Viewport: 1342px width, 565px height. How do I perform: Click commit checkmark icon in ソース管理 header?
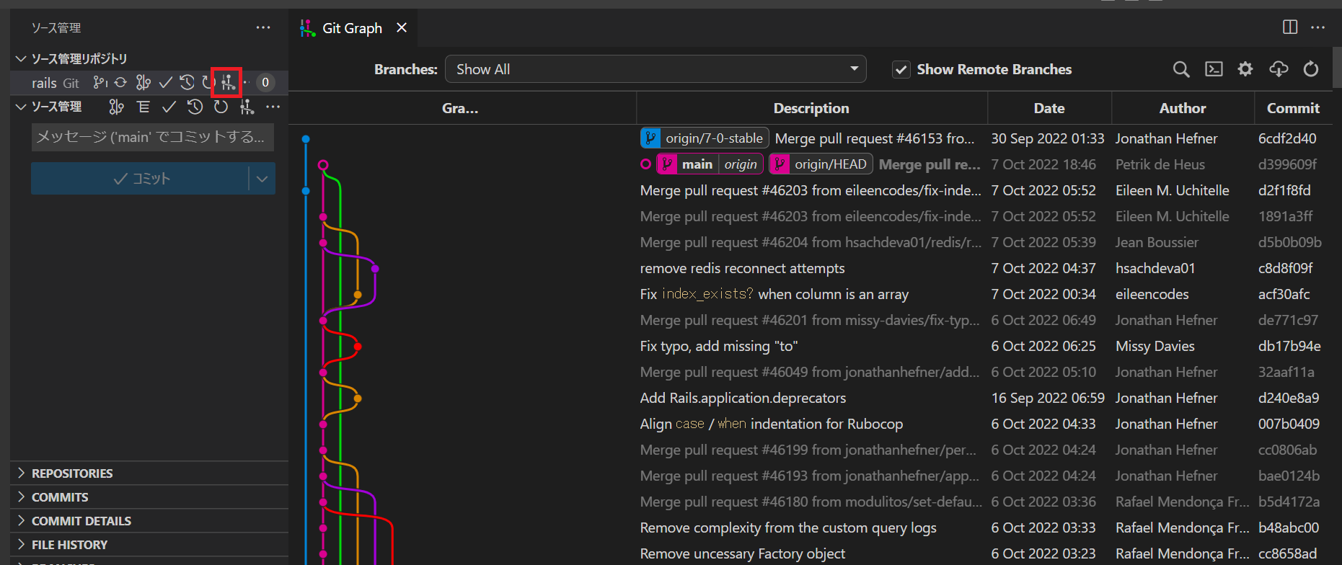point(169,107)
